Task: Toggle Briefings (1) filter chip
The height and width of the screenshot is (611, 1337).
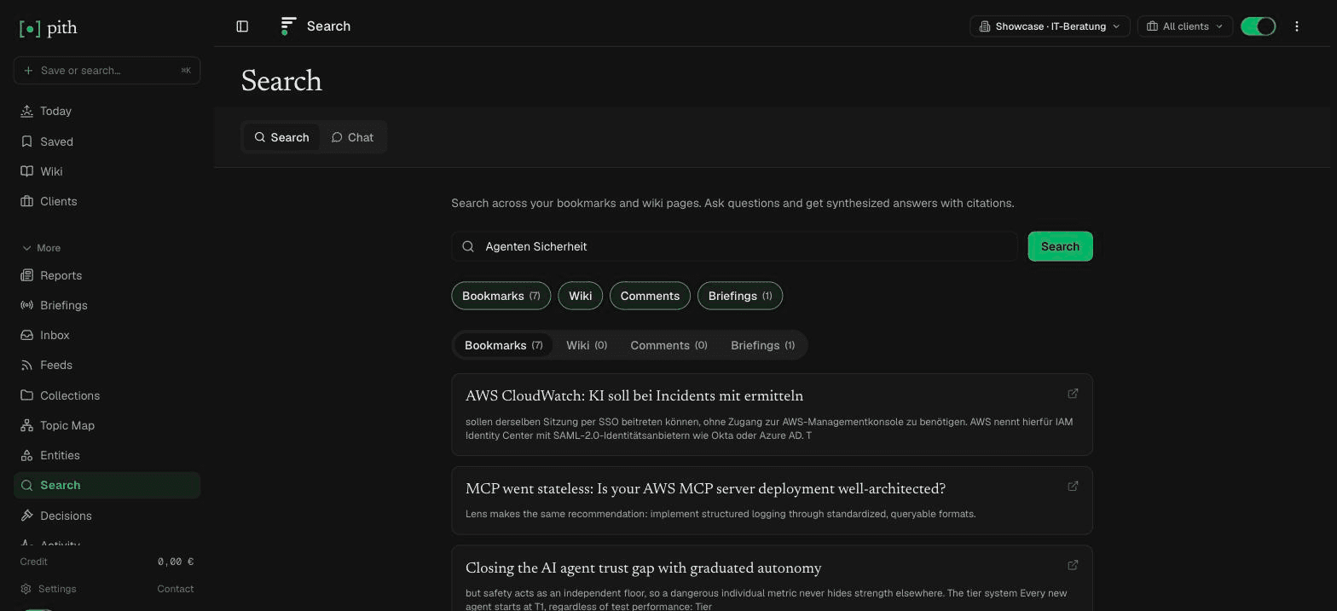Action: pos(740,296)
